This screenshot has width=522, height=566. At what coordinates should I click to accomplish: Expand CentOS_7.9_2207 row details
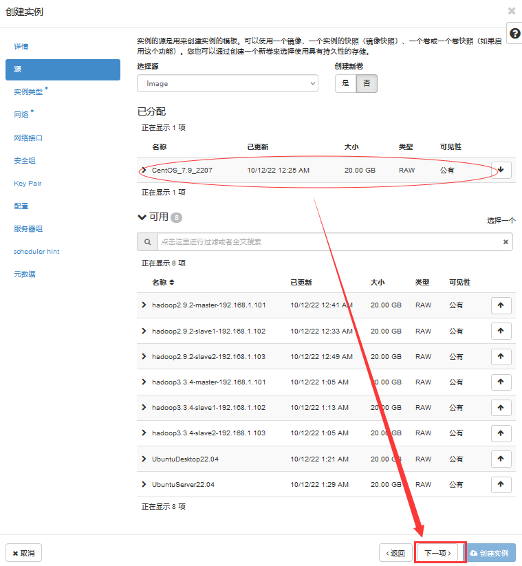pyautogui.click(x=144, y=170)
